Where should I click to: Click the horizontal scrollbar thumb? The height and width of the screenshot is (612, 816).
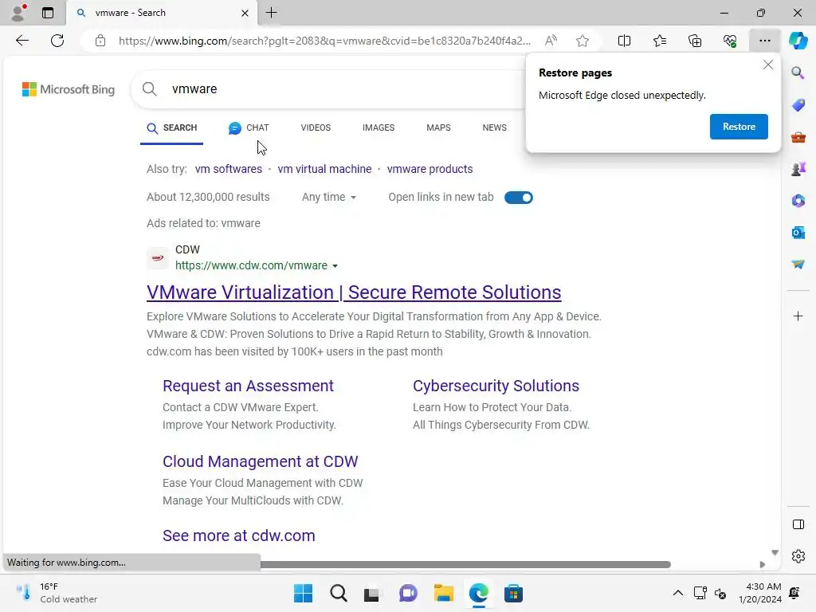click(465, 564)
